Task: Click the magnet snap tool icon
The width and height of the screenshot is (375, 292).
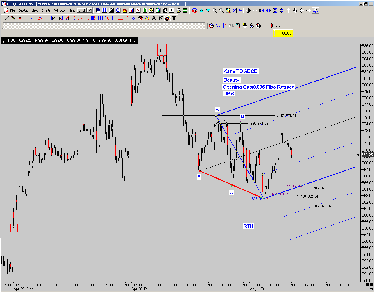Action: [167, 18]
